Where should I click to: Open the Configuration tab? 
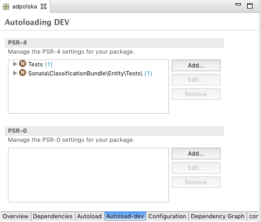(167, 216)
